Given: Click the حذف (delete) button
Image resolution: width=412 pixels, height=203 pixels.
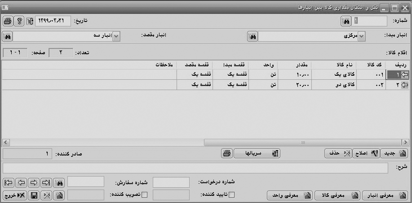Looking at the screenshot, I should pyautogui.click(x=337, y=153).
